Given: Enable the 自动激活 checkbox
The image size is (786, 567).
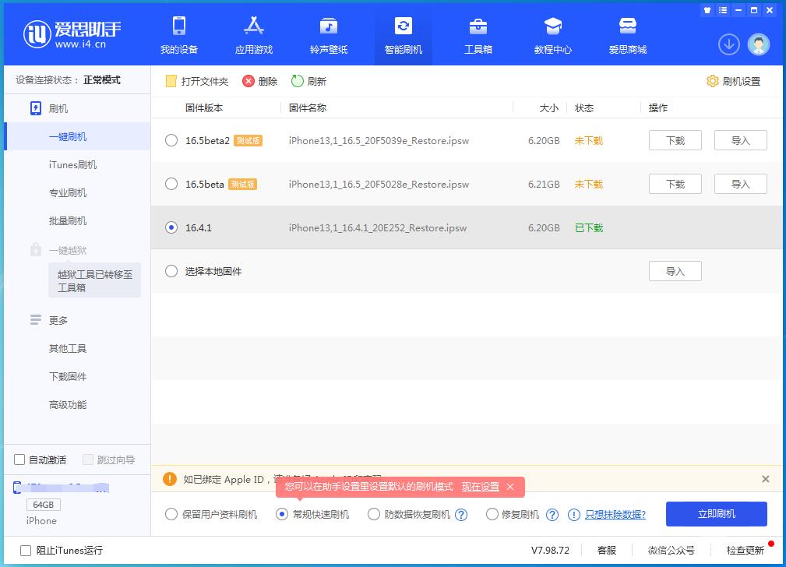Looking at the screenshot, I should (20, 460).
